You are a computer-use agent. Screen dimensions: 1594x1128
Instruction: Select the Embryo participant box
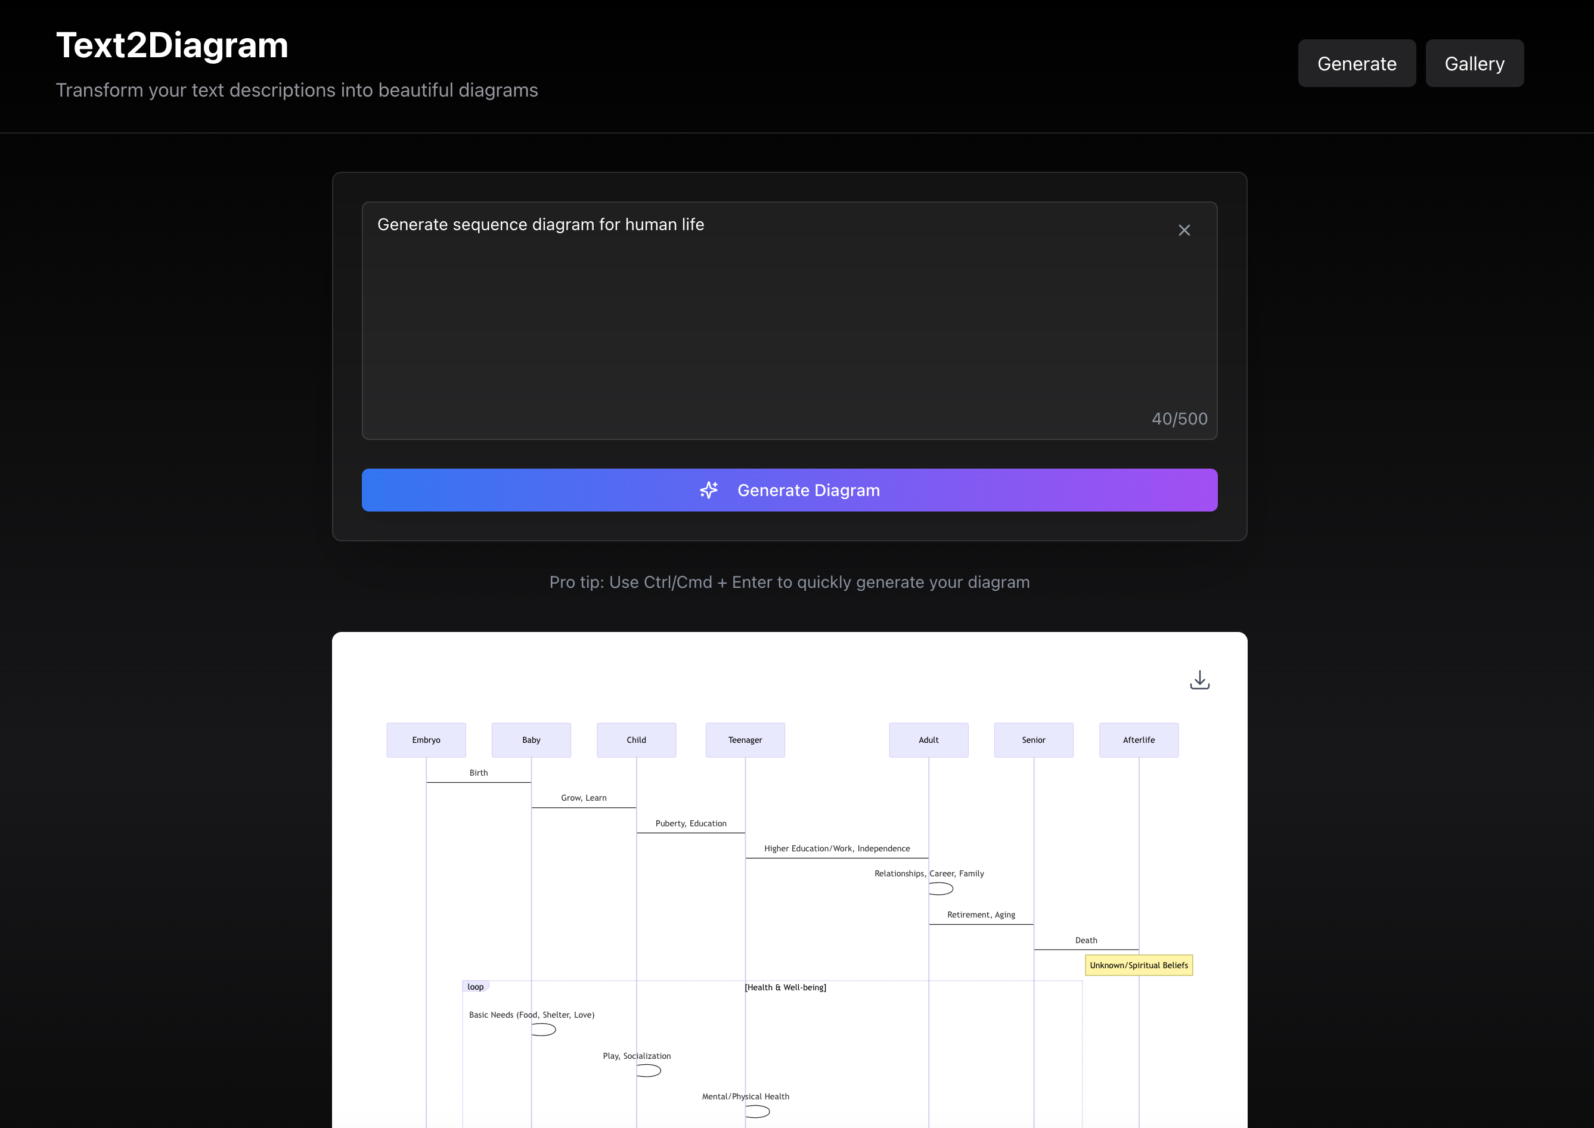tap(426, 740)
